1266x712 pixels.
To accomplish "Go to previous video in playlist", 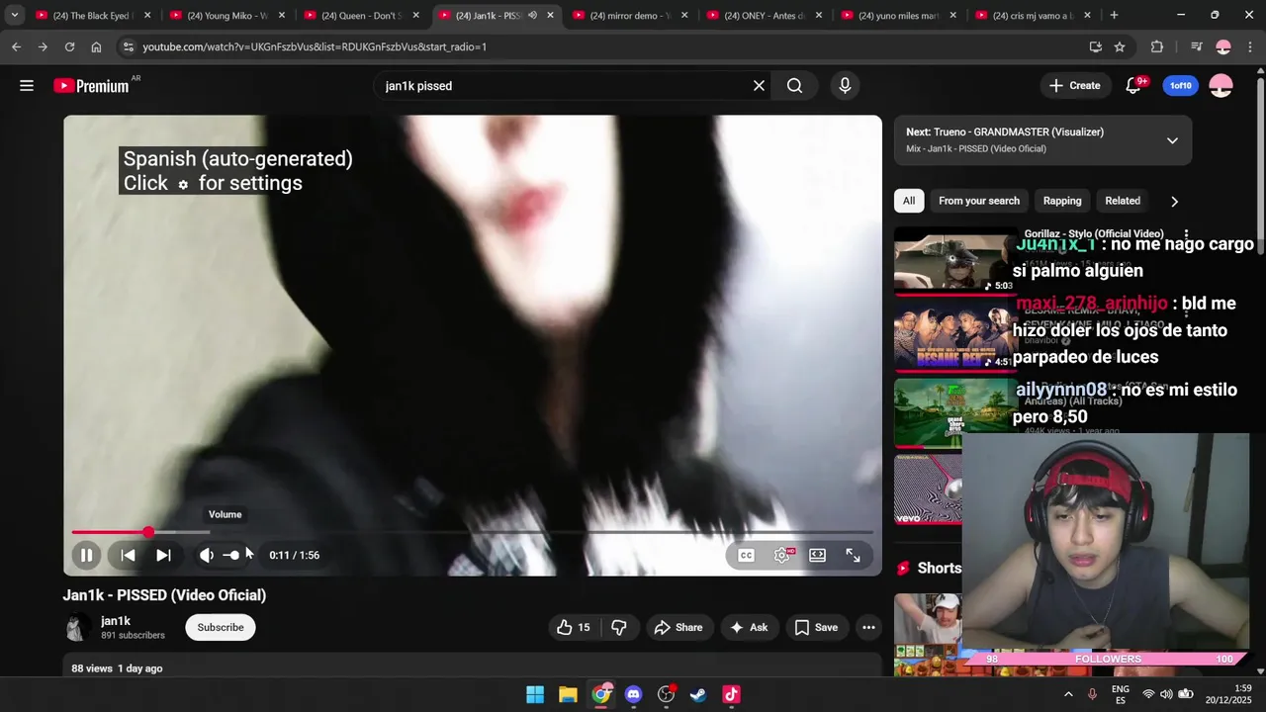I will click(x=128, y=556).
